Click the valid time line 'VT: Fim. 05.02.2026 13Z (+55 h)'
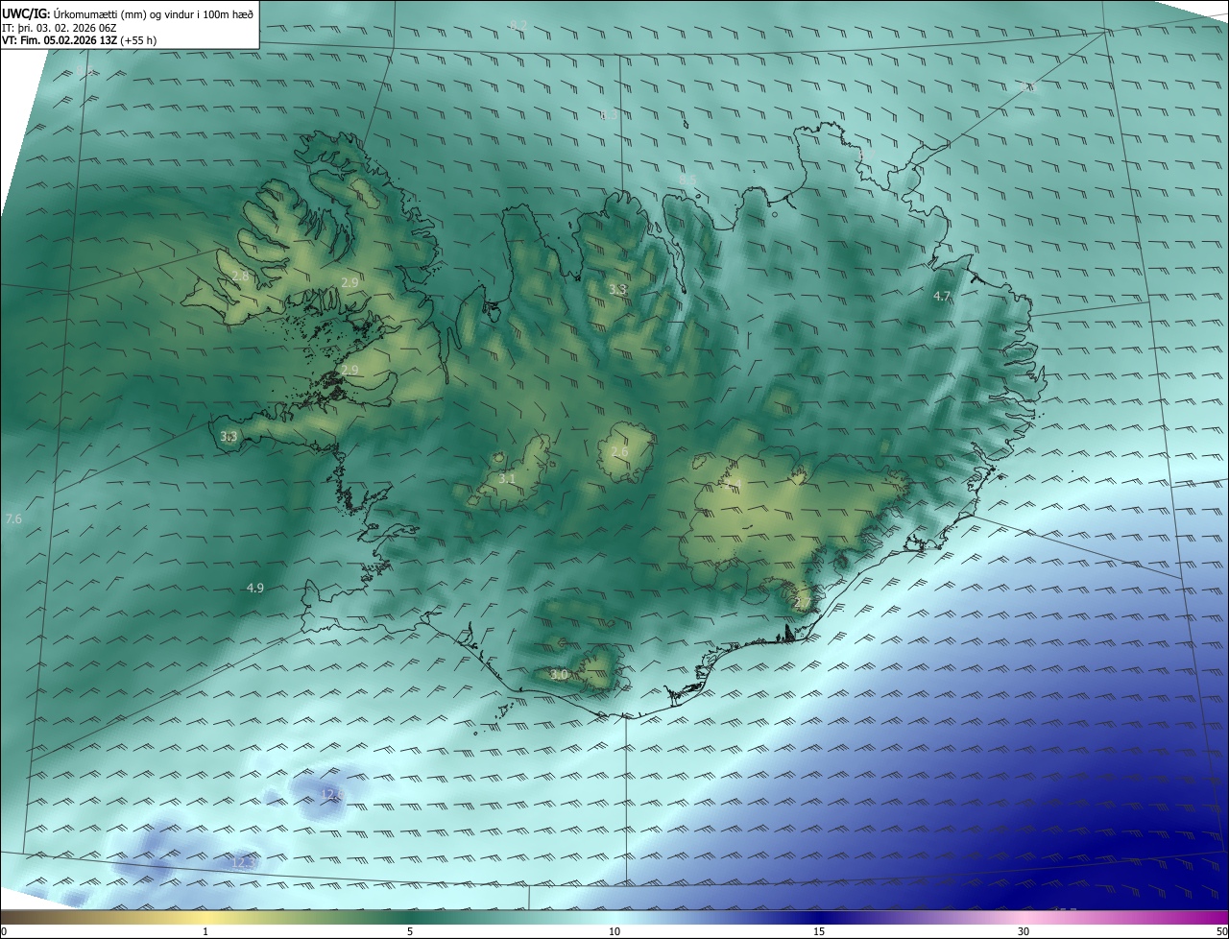The width and height of the screenshot is (1229, 939). pos(79,40)
